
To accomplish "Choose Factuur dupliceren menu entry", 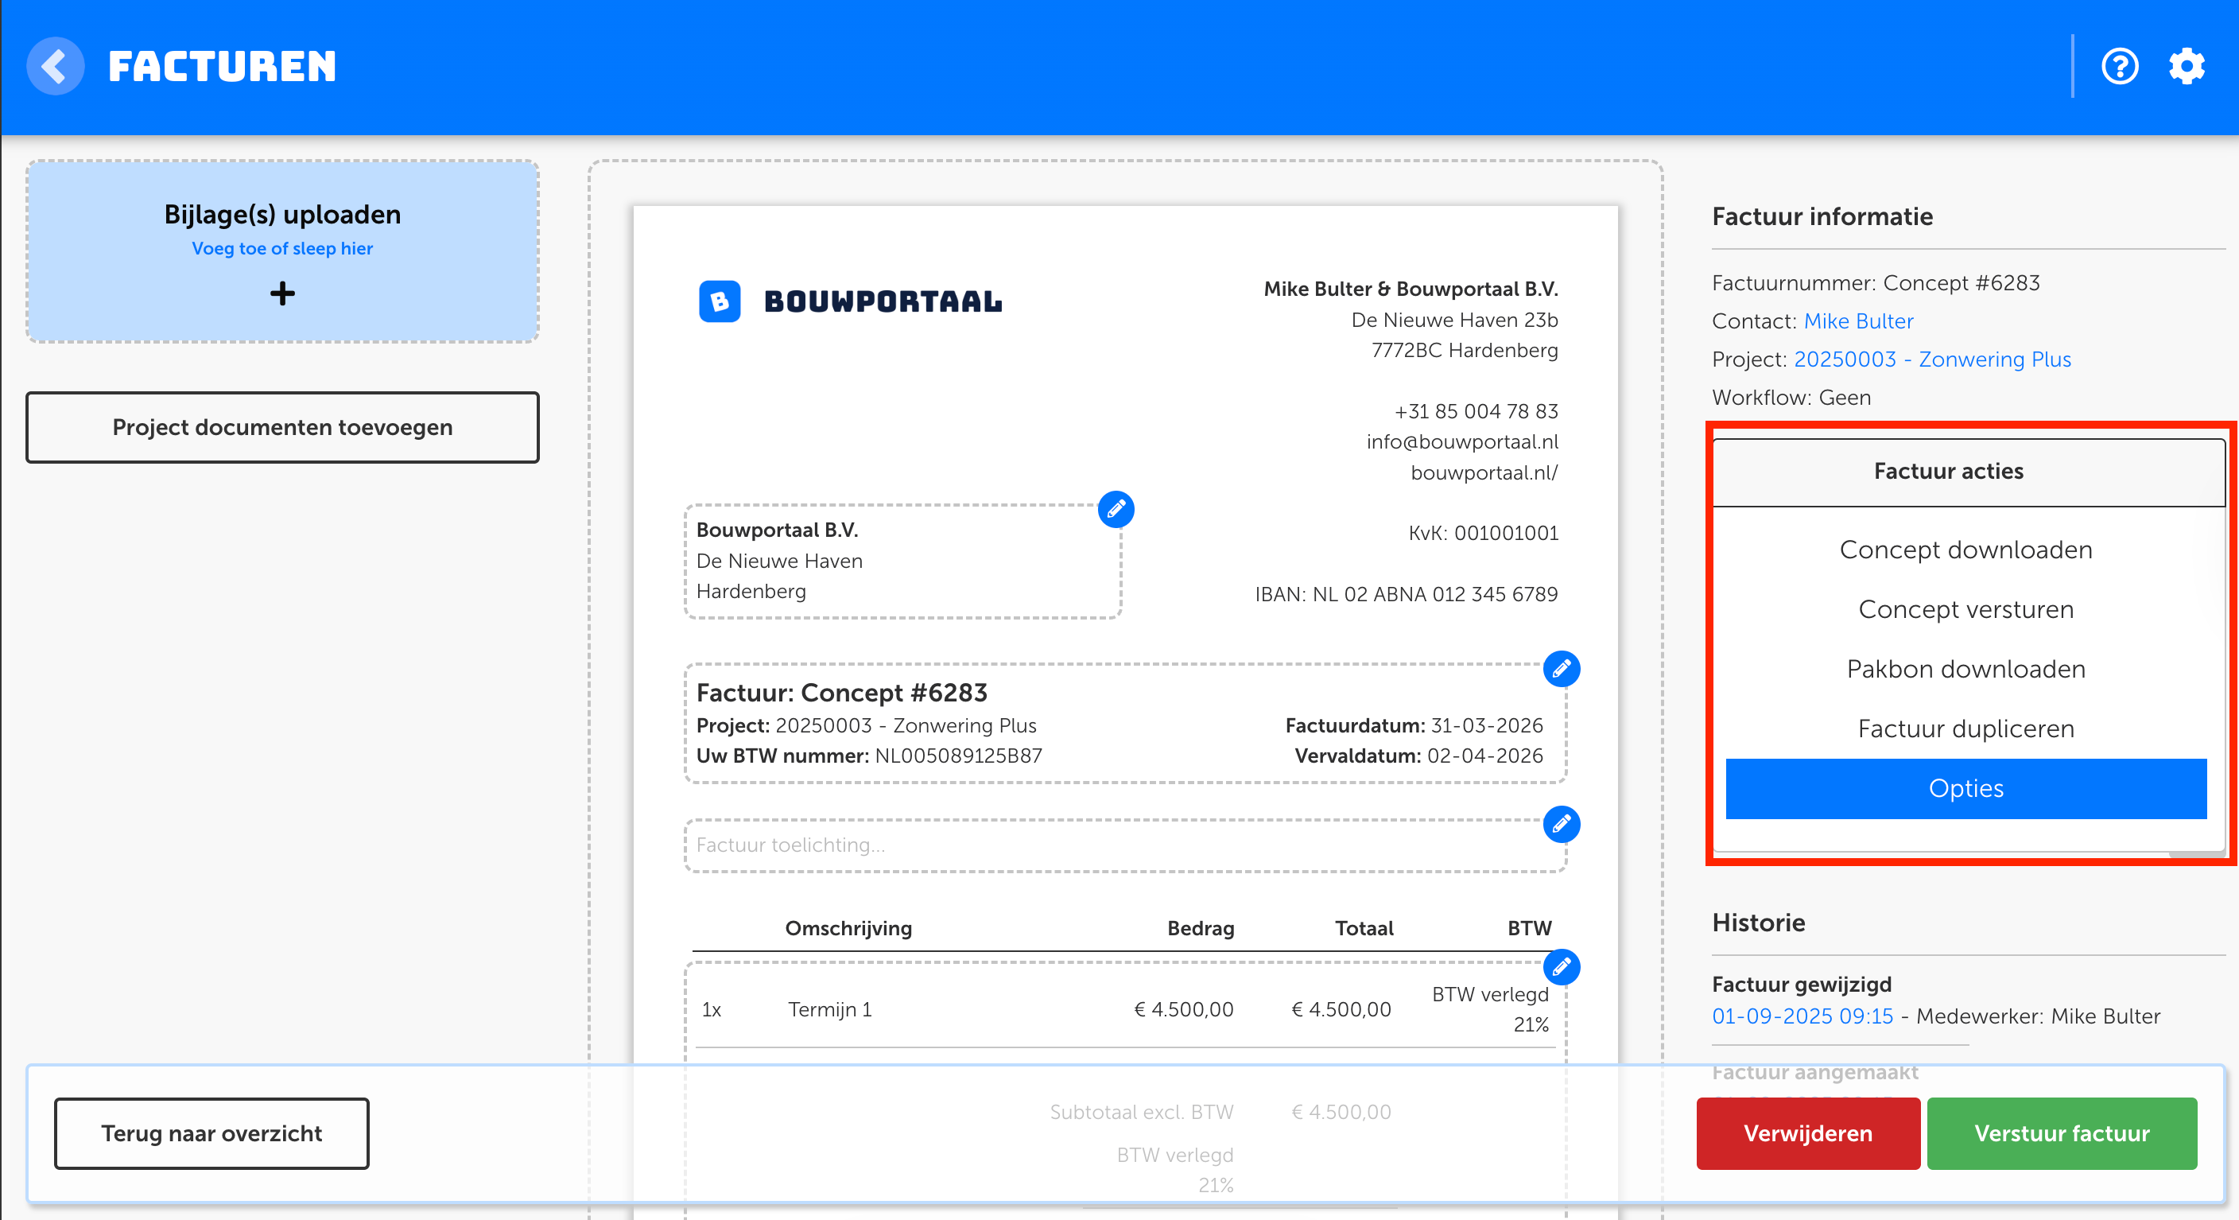I will [1966, 729].
